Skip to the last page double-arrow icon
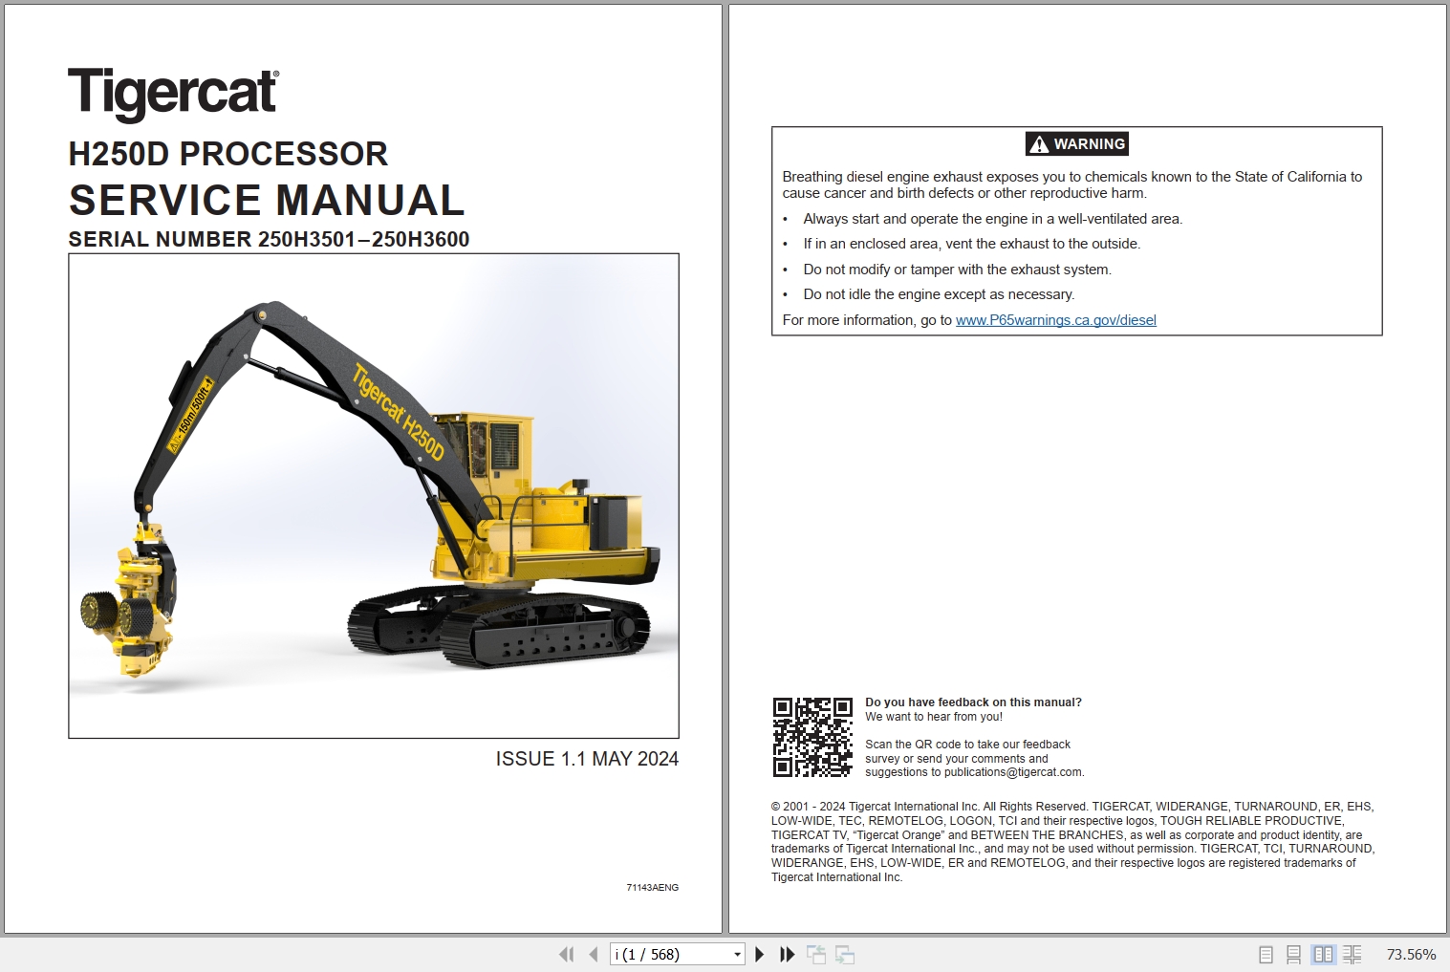The width and height of the screenshot is (1450, 972). click(x=786, y=954)
